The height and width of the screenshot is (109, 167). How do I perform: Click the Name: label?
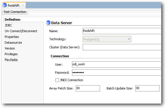[x=54, y=31]
